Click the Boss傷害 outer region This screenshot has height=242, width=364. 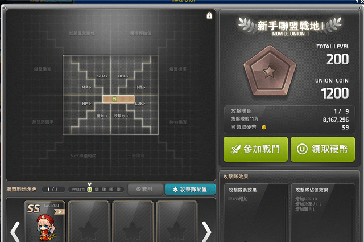click(178, 122)
